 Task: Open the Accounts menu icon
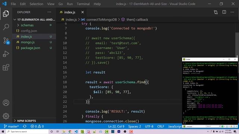click(6, 103)
